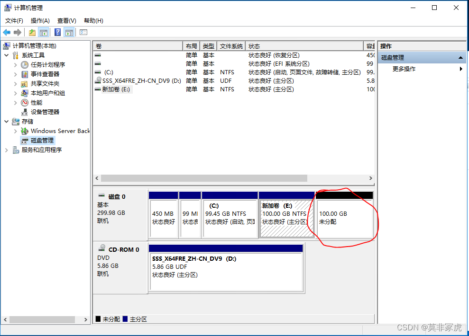Click the Local Users and Groups icon
Image resolution: width=469 pixels, height=336 pixels.
(25, 93)
